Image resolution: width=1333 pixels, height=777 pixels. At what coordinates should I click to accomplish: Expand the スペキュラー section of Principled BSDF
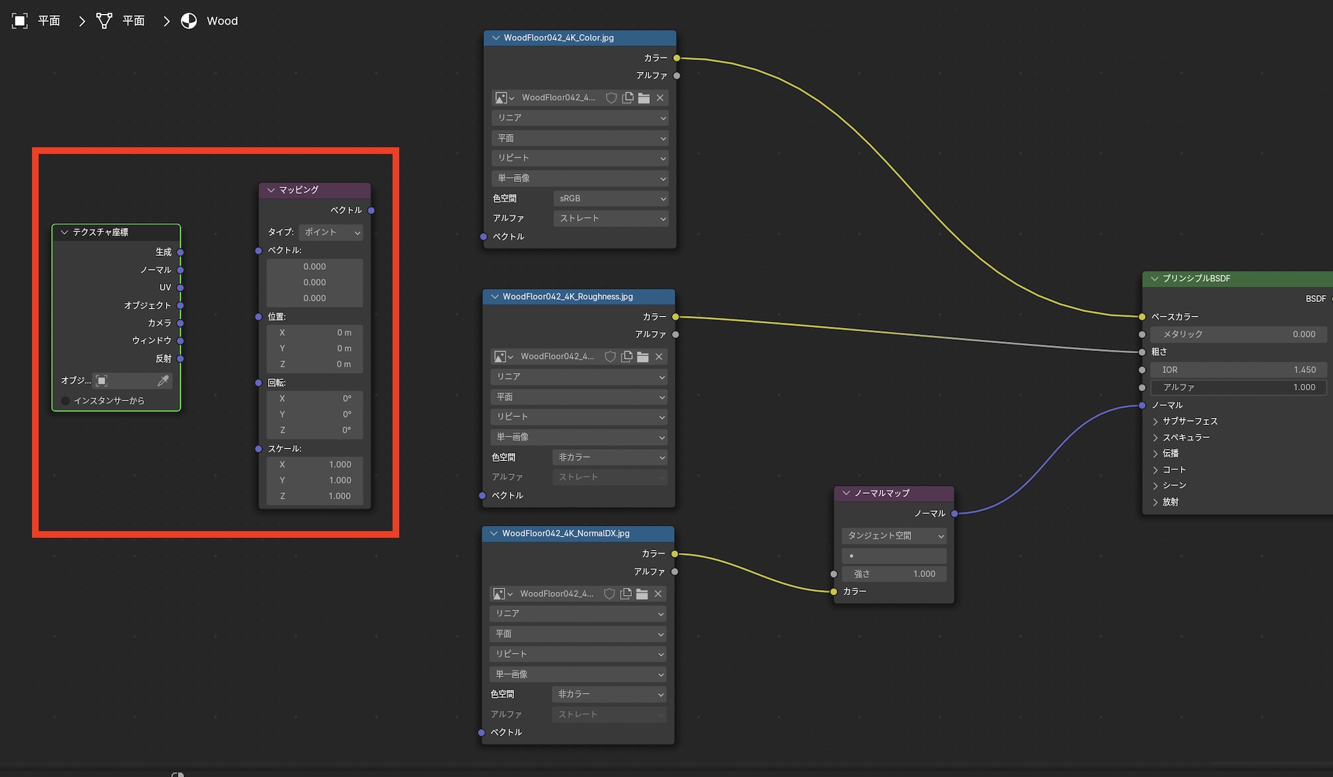click(x=1156, y=438)
